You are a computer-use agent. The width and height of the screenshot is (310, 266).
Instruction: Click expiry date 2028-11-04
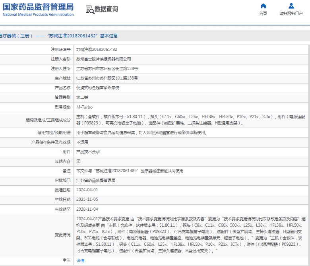(87, 209)
